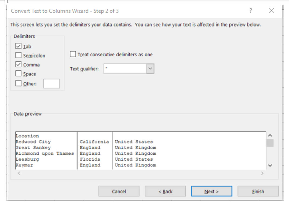Proceed with the Next button
The width and height of the screenshot is (289, 204).
click(211, 191)
